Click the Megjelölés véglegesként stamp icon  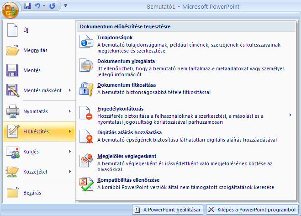coord(86,160)
